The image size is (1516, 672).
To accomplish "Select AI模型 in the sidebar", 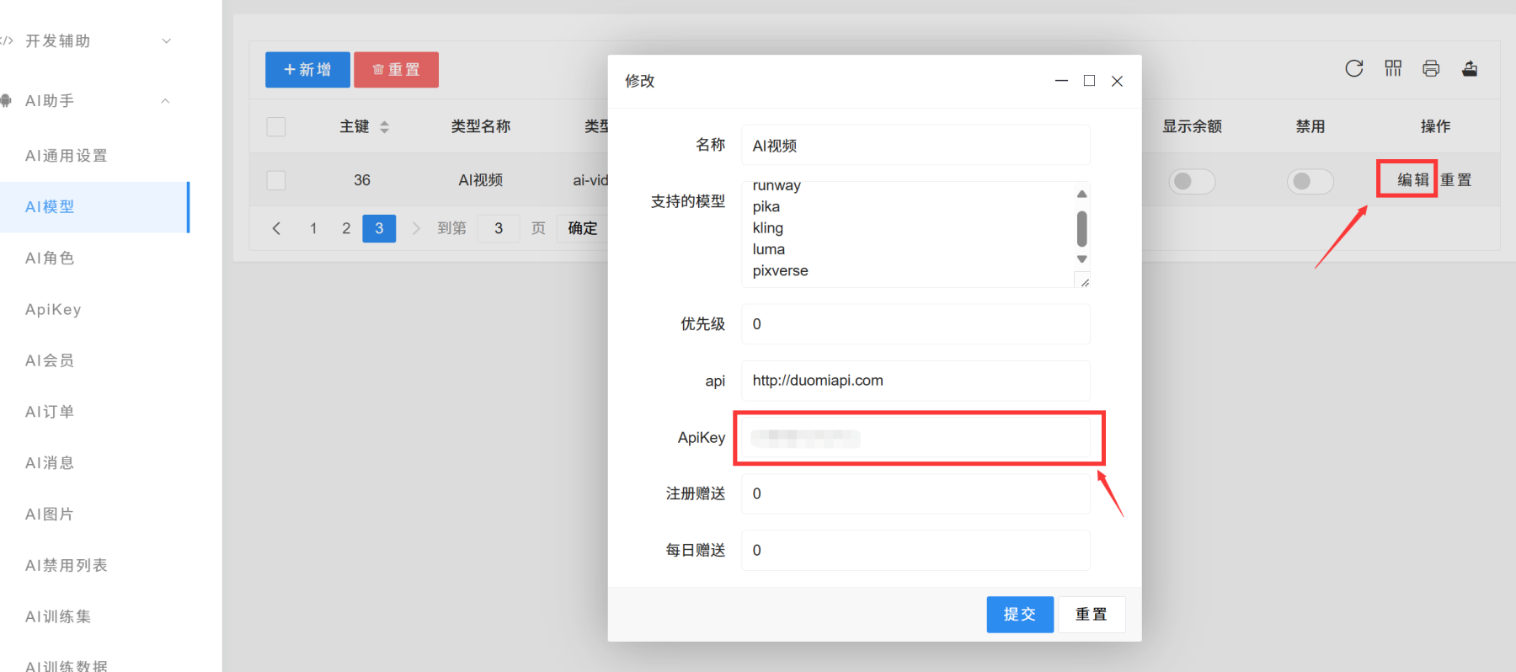I will coord(94,207).
